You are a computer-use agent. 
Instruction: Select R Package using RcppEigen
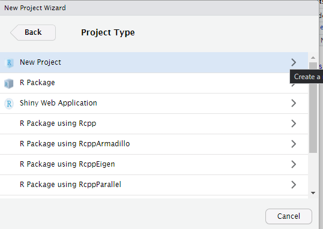[154, 165]
